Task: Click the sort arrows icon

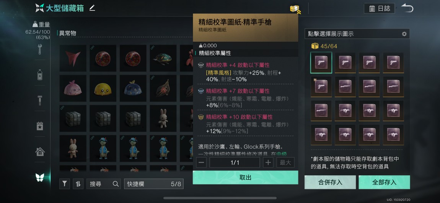Action: point(78,184)
